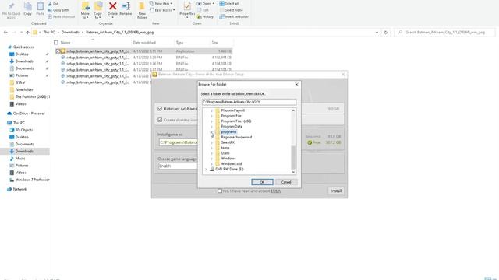Open the Open dropdown in ribbon
This screenshot has height=280, width=499.
(206, 3)
